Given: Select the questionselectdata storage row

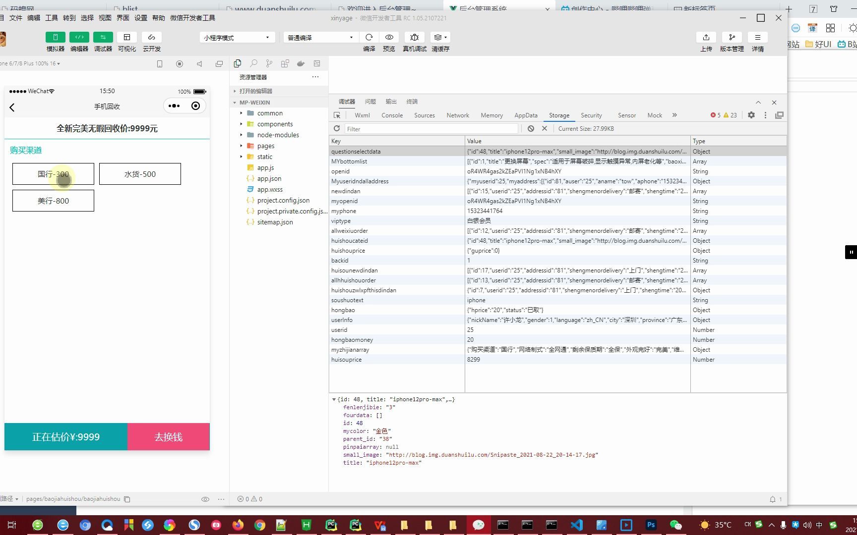Looking at the screenshot, I should tap(557, 152).
